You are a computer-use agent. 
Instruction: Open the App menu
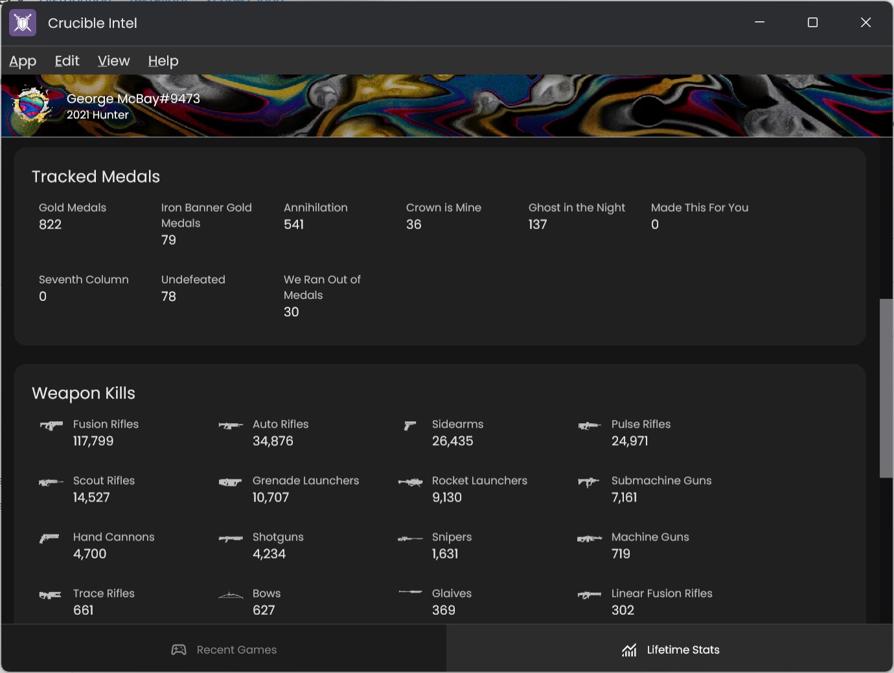23,61
